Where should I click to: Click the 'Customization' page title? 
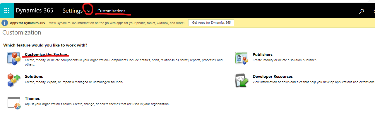point(22,32)
